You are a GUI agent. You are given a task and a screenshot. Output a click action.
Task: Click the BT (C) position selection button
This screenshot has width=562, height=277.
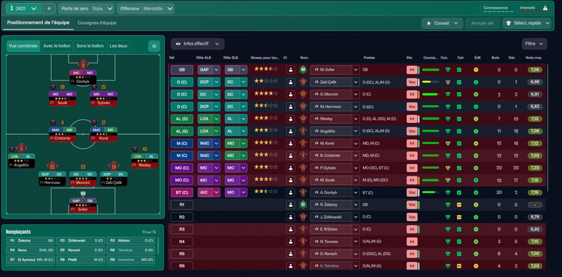click(x=182, y=193)
